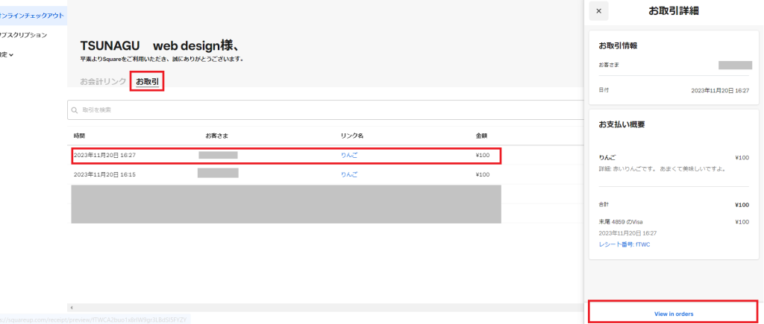The width and height of the screenshot is (764, 324).
Task: Click the リンク名 column header
Action: tap(351, 136)
